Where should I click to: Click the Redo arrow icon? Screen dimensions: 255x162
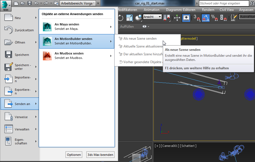(46, 3)
